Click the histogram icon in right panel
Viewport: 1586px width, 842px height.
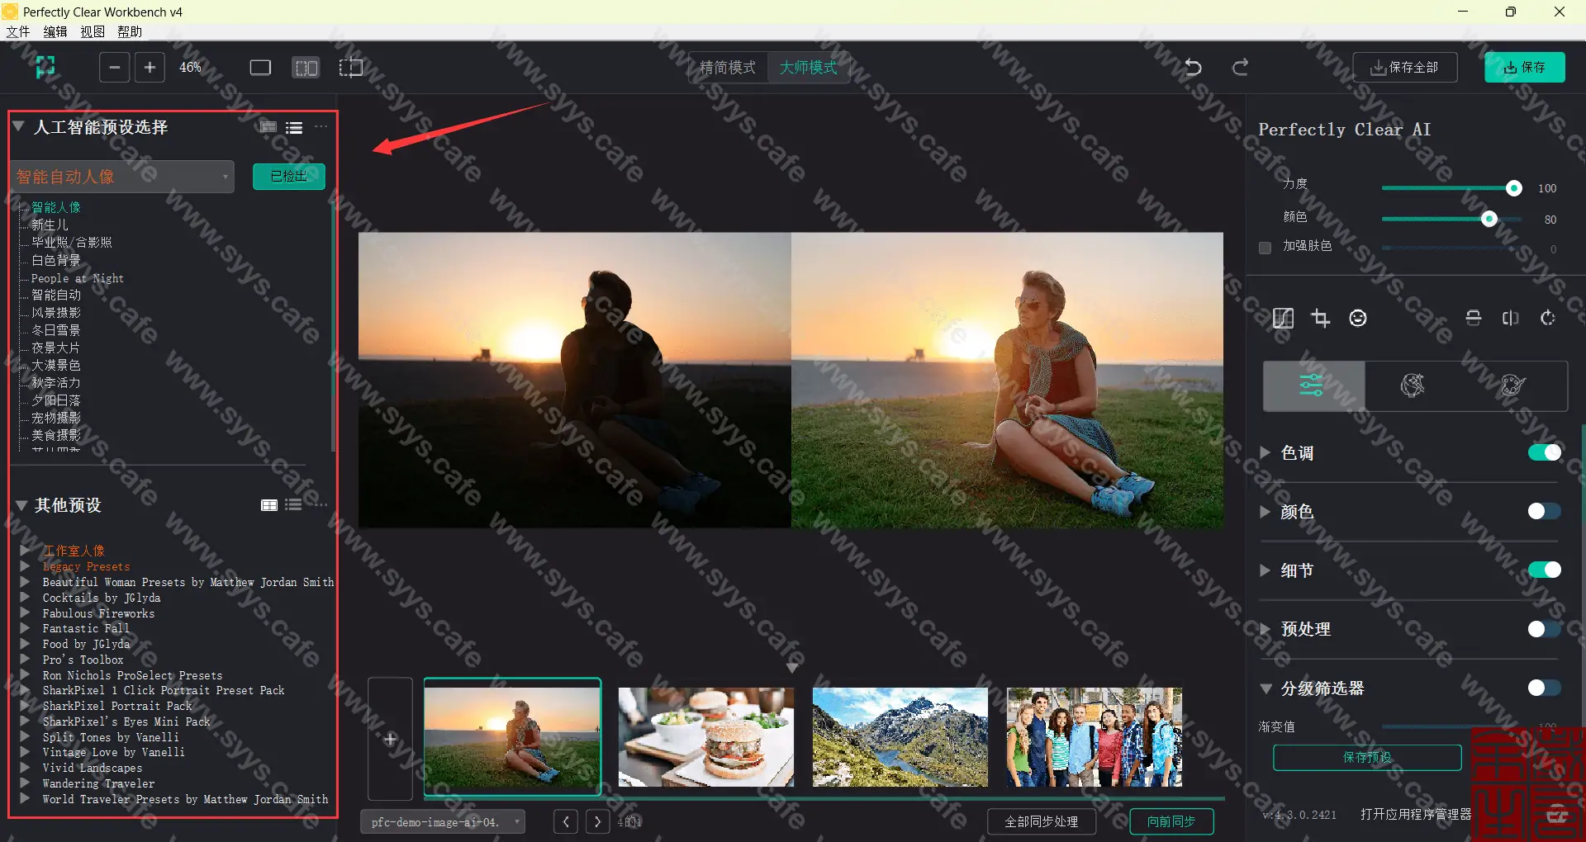pyautogui.click(x=1283, y=319)
